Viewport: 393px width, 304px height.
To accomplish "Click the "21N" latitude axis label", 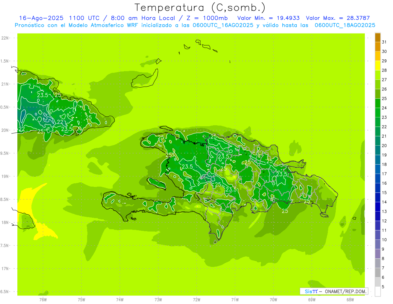I will click(6, 84).
